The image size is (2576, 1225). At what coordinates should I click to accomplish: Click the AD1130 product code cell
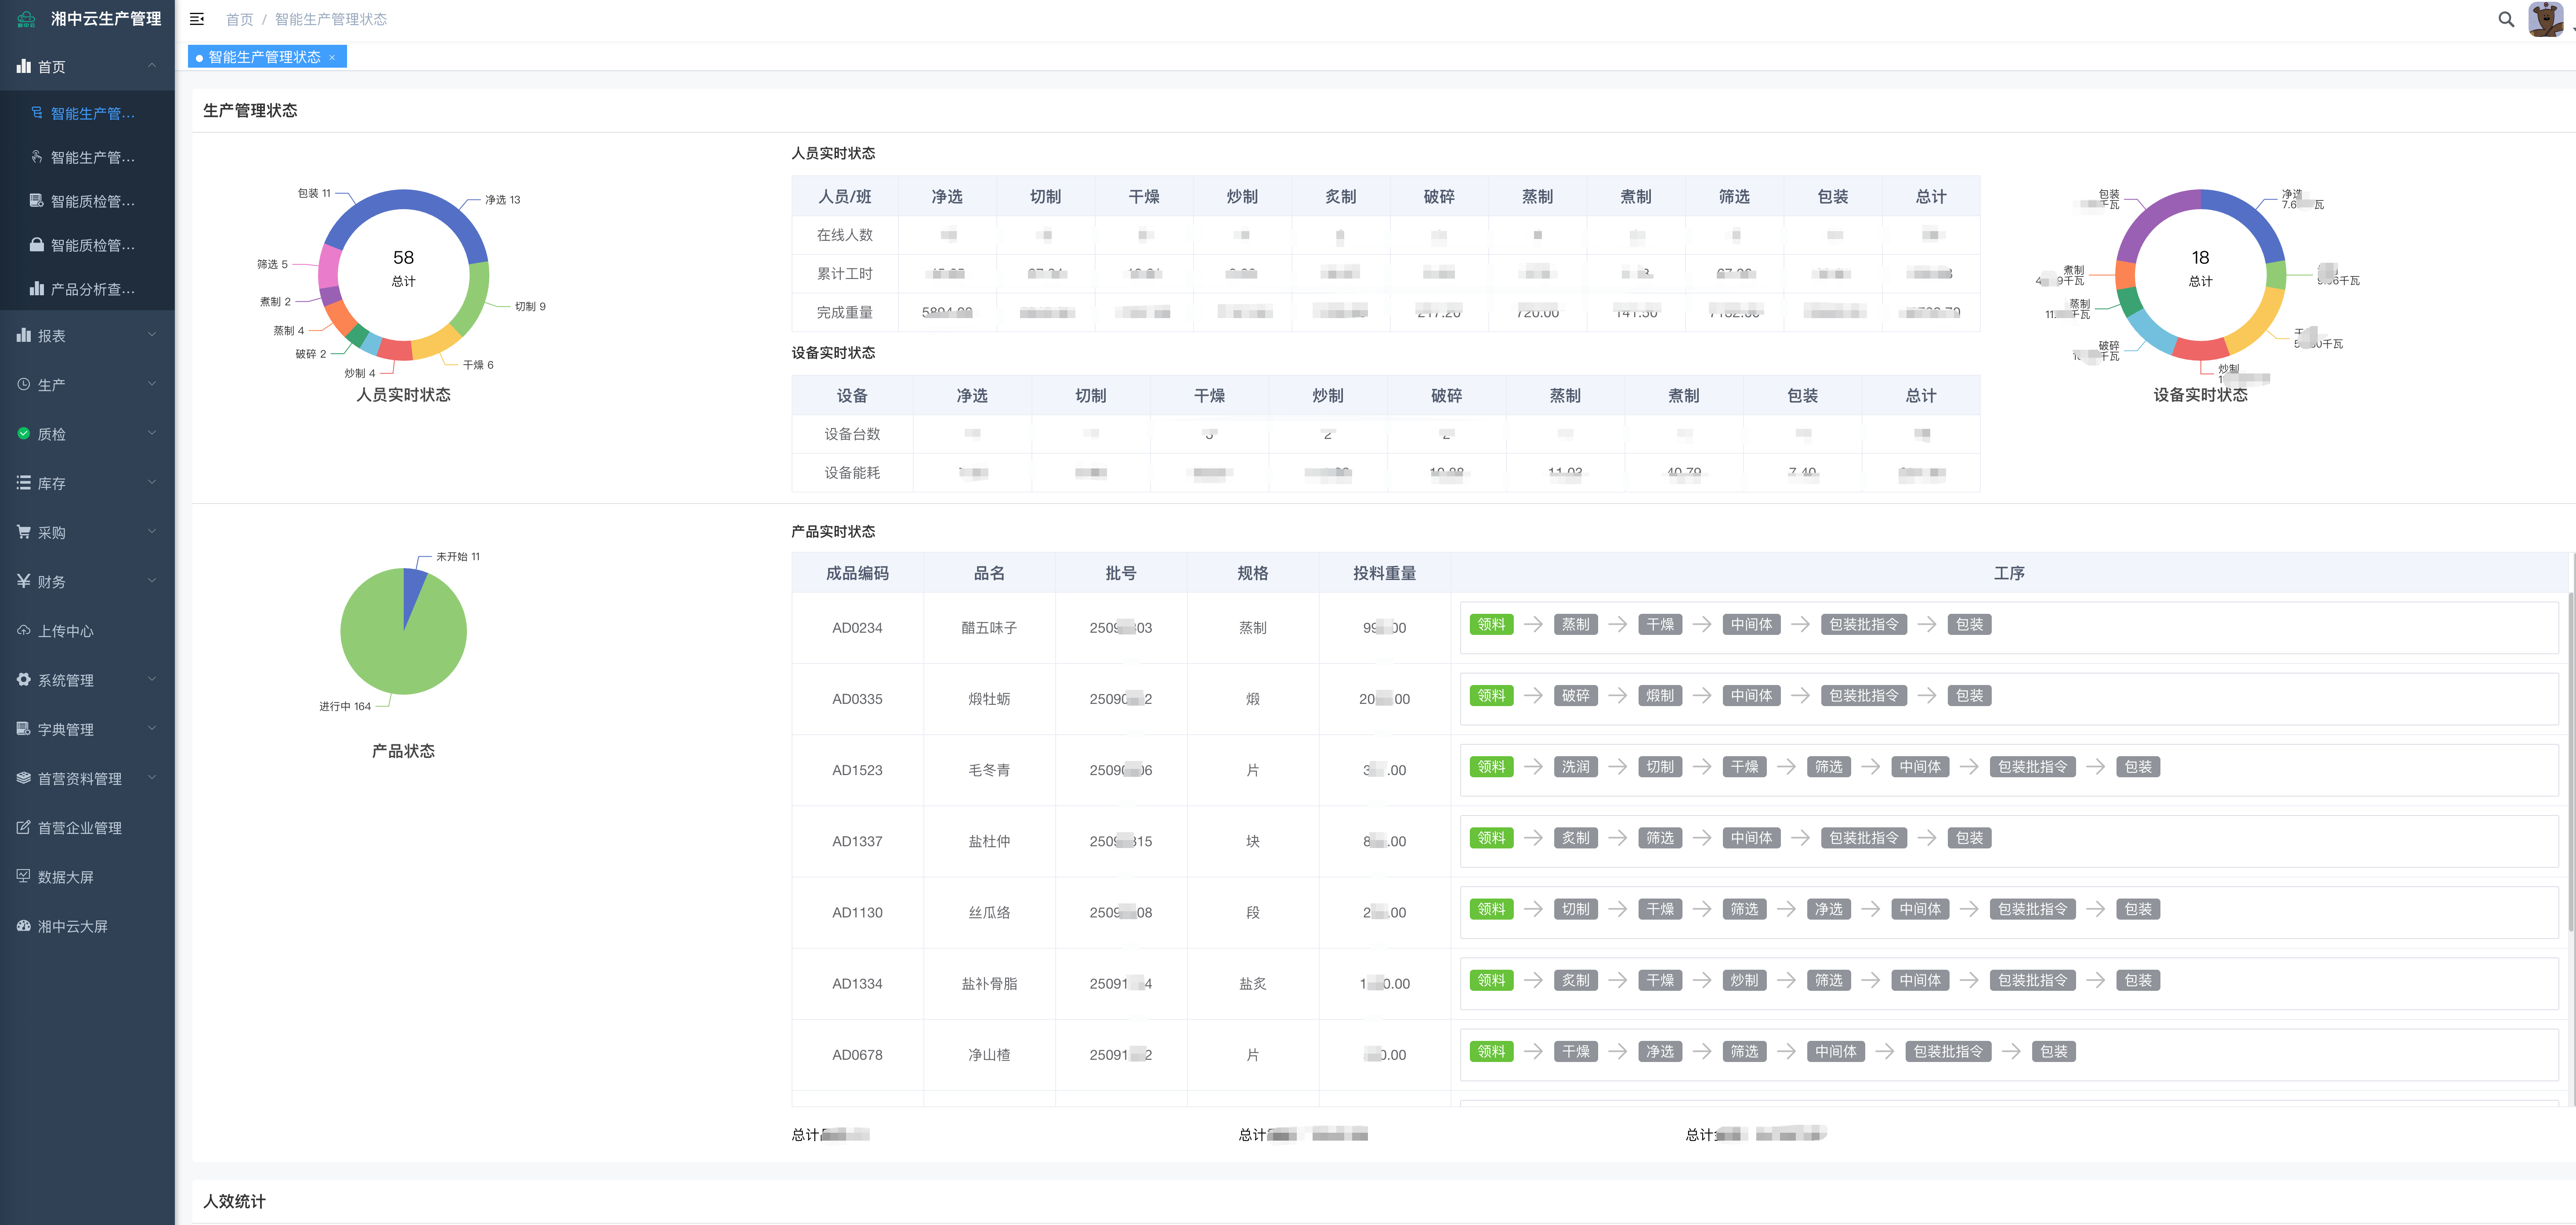click(x=857, y=912)
